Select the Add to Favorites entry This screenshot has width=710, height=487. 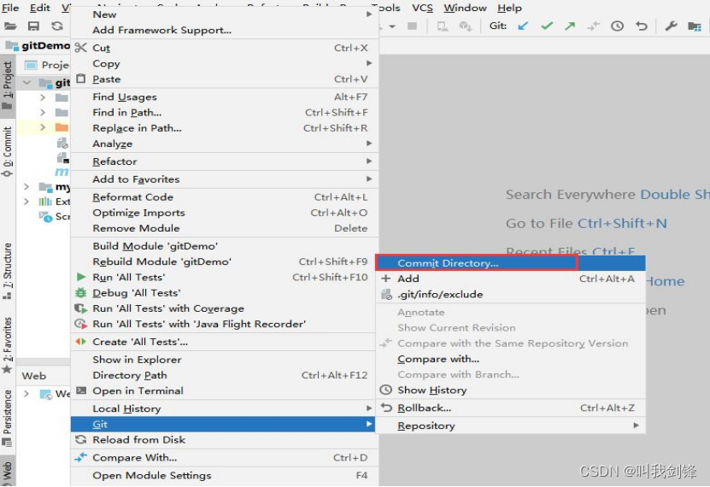coord(225,179)
